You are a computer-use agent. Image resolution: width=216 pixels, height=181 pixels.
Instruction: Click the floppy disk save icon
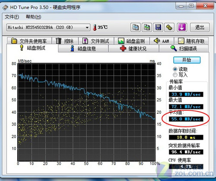tap(158, 27)
